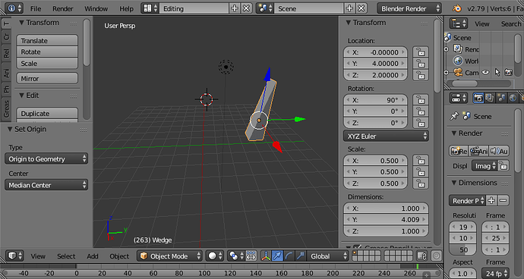The height and width of the screenshot is (279, 524).
Task: Open the Properties editor type selector
Action: click(459, 98)
